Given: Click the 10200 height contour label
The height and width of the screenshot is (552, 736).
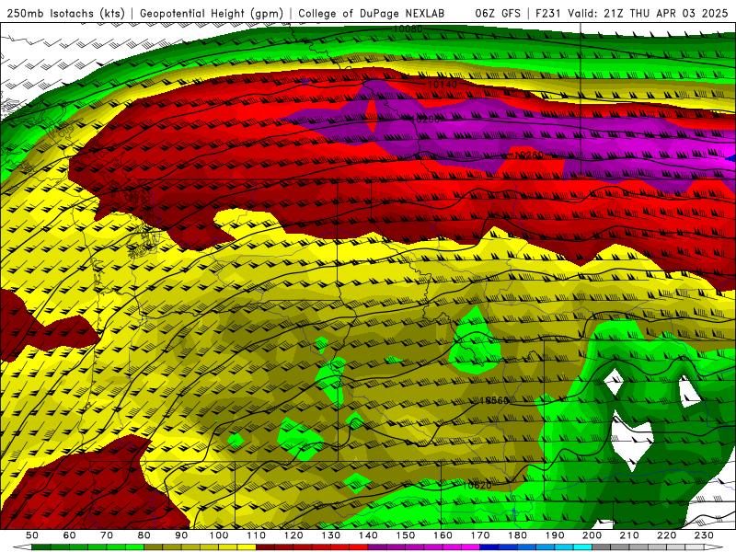Looking at the screenshot, I should coord(425,120).
